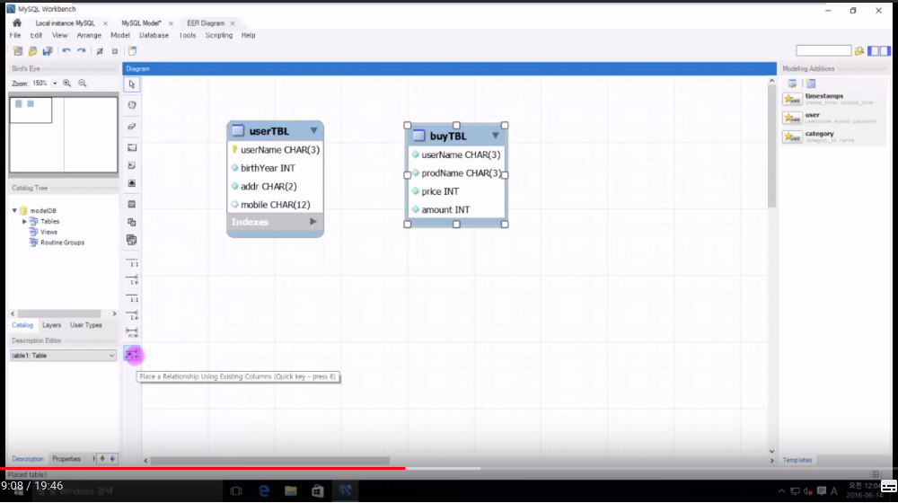This screenshot has width=898, height=503.
Task: Click the video progress bar
Action: click(x=449, y=468)
